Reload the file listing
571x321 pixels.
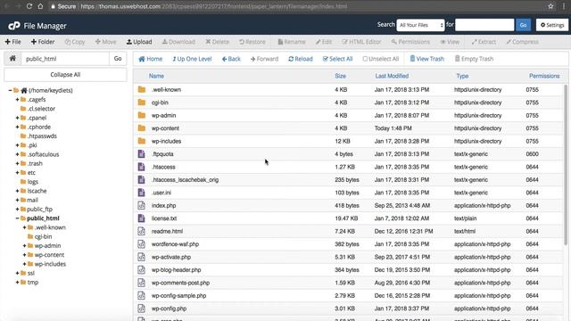coord(301,59)
